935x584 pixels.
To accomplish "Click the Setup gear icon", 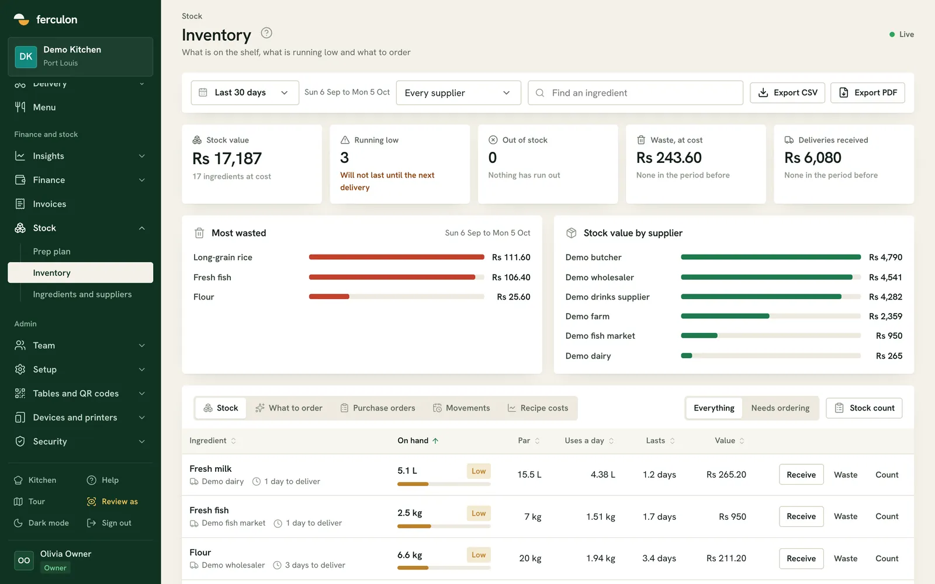I will click(20, 369).
